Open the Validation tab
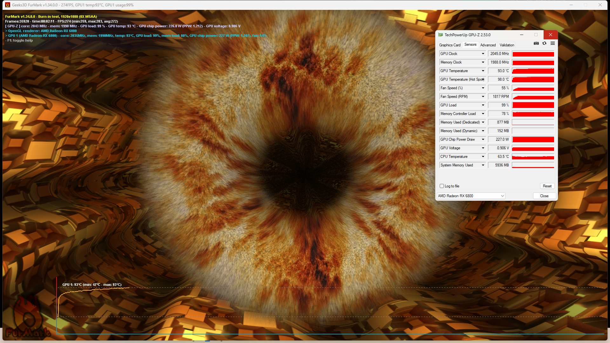Screen dimensions: 610x343 point(507,45)
